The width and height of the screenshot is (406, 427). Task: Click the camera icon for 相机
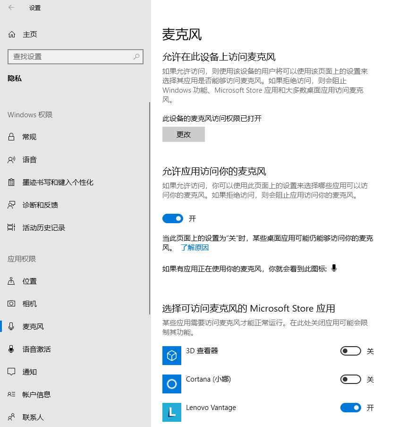point(12,304)
